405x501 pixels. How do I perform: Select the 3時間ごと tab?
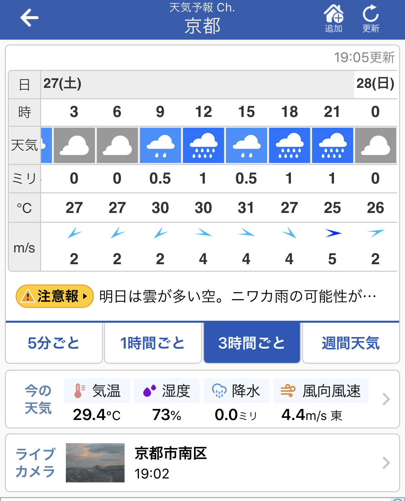252,343
